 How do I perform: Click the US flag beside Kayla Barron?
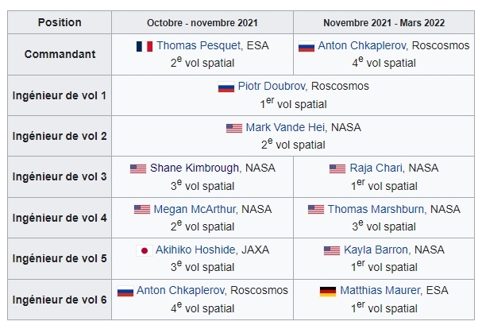pos(332,250)
